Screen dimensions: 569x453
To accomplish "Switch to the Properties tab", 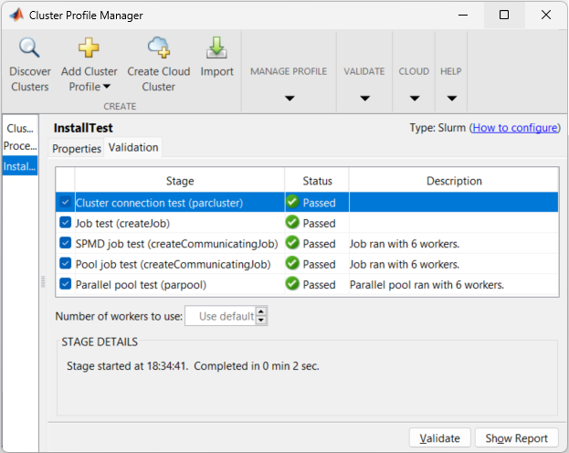I will (x=76, y=149).
